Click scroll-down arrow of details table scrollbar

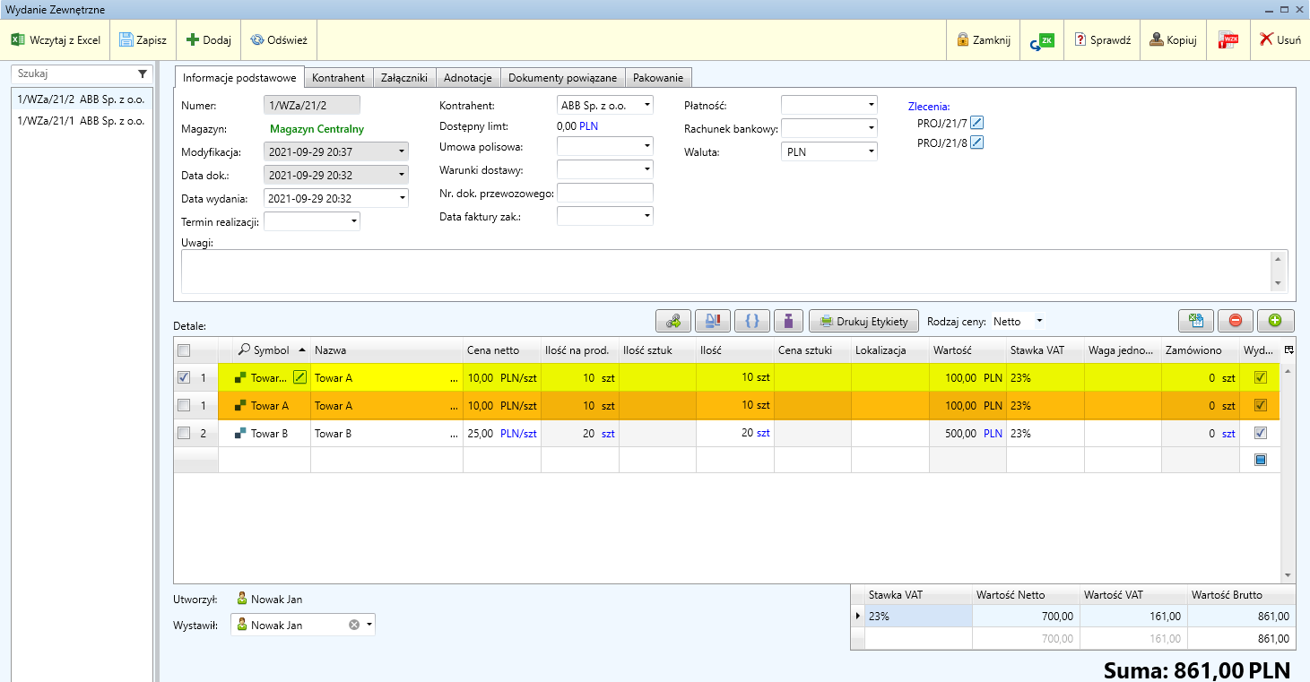coord(1288,575)
